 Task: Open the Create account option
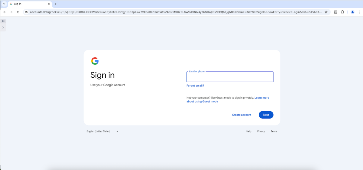tap(241, 115)
